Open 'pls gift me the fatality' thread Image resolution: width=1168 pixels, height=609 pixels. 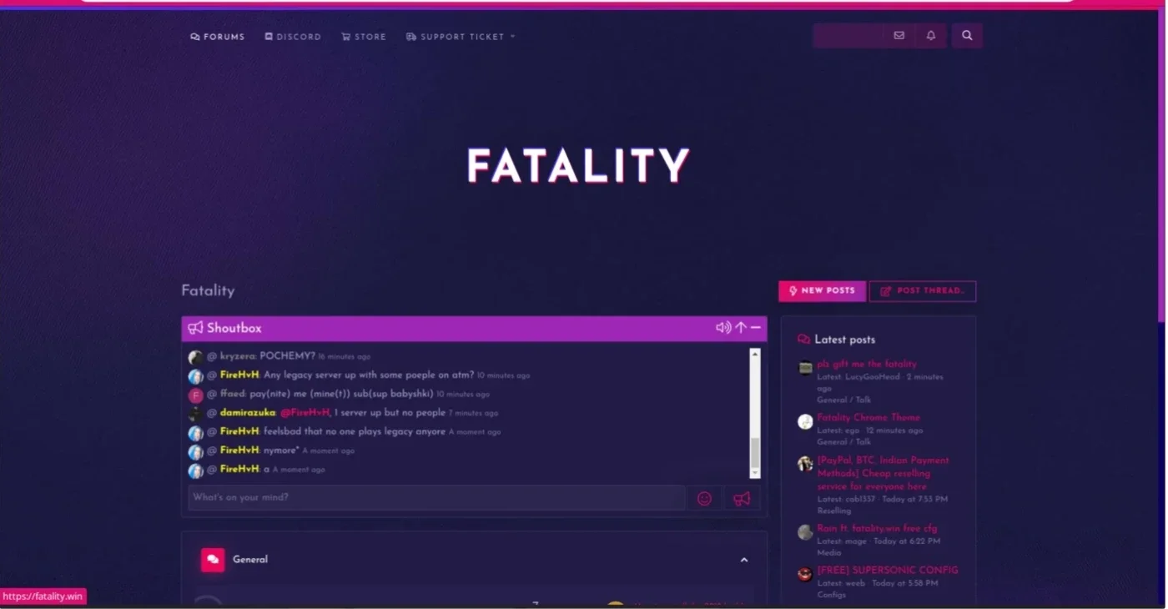coord(867,364)
